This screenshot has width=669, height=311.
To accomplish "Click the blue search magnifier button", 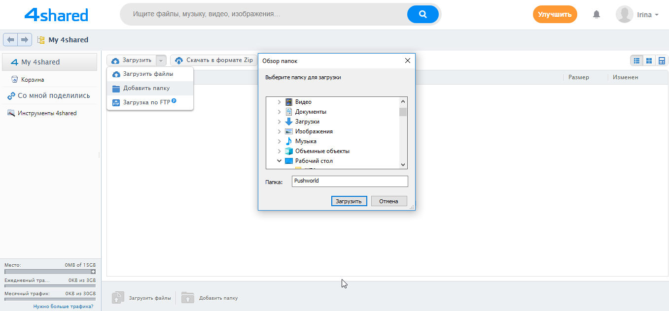I will (x=423, y=14).
